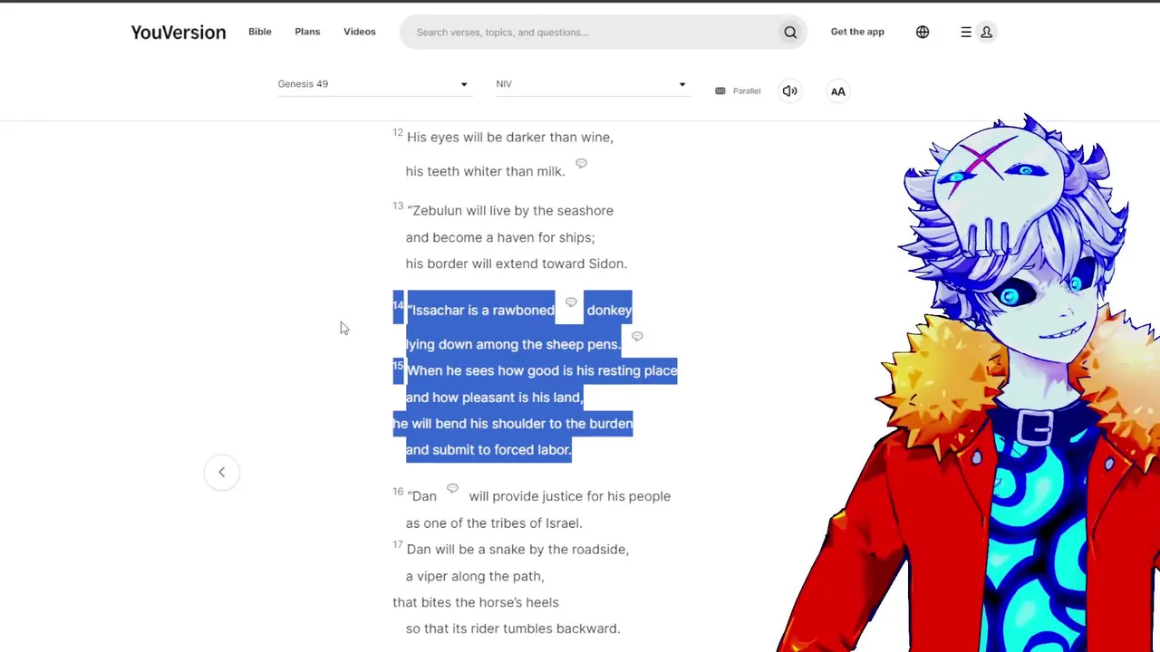The height and width of the screenshot is (652, 1160).
Task: Open footnote bubble after 'Dan'
Action: pos(452,489)
